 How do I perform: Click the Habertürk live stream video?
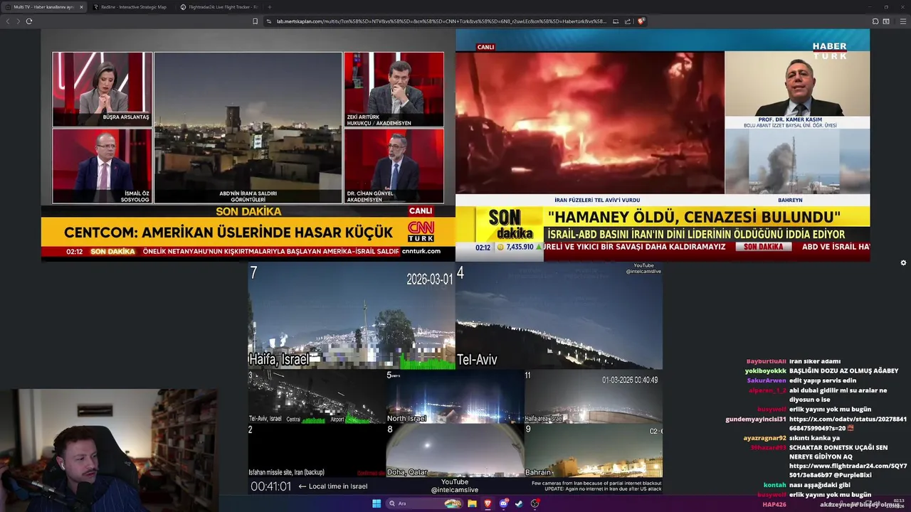[x=663, y=145]
